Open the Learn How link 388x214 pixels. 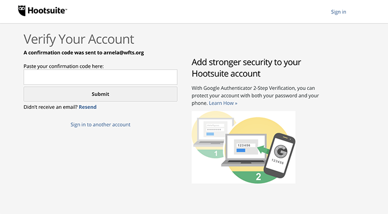(223, 103)
